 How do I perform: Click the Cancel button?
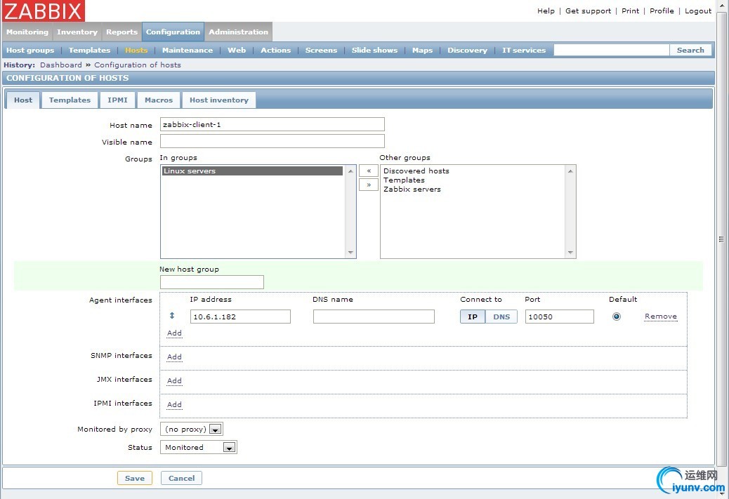pyautogui.click(x=181, y=478)
